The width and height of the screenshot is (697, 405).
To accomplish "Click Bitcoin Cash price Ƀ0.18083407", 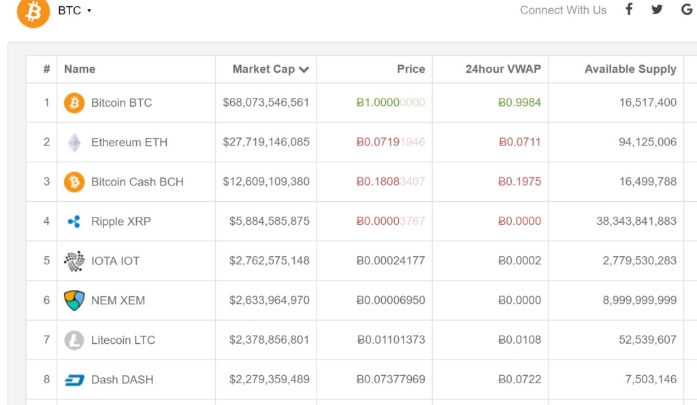I will (391, 181).
